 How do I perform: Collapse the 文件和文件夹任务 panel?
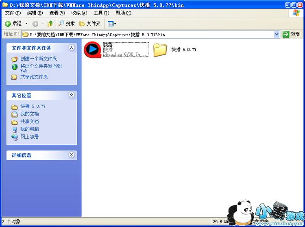72,48
